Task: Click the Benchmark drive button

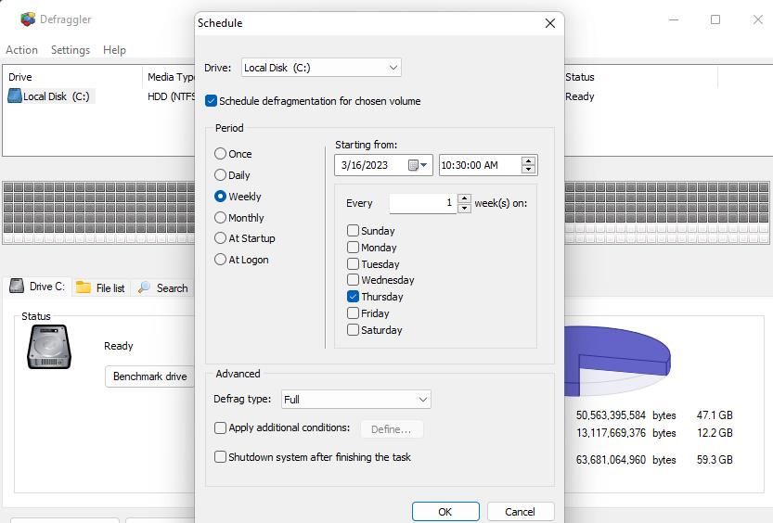Action: 150,376
